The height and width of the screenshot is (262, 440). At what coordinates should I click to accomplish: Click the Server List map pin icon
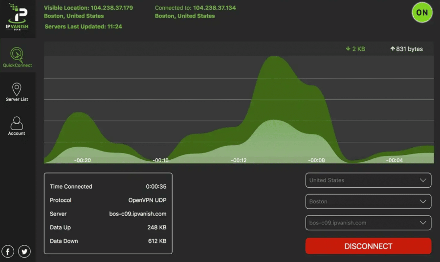17,89
